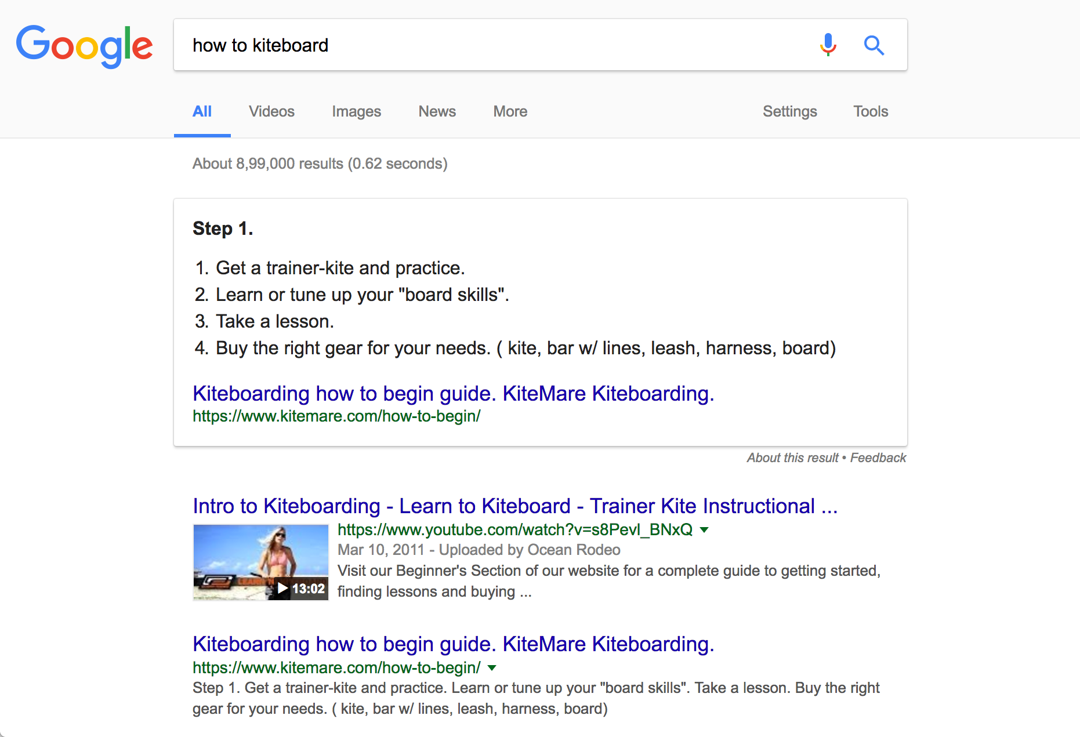
Task: Click the Feedback link under snippet
Action: coord(878,458)
